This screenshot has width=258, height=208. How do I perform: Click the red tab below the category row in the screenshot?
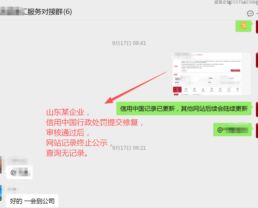176,95
